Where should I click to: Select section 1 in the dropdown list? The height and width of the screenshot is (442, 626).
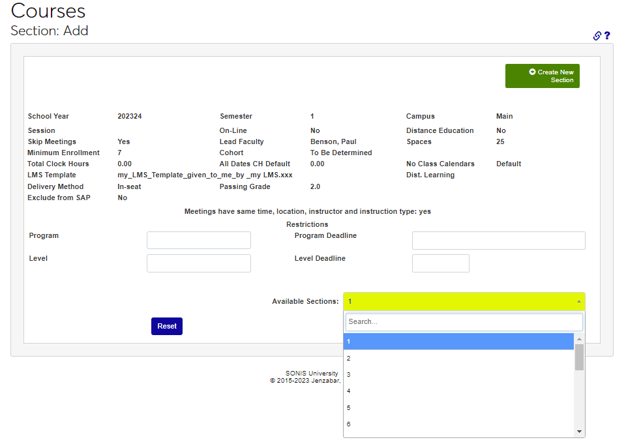pos(458,342)
